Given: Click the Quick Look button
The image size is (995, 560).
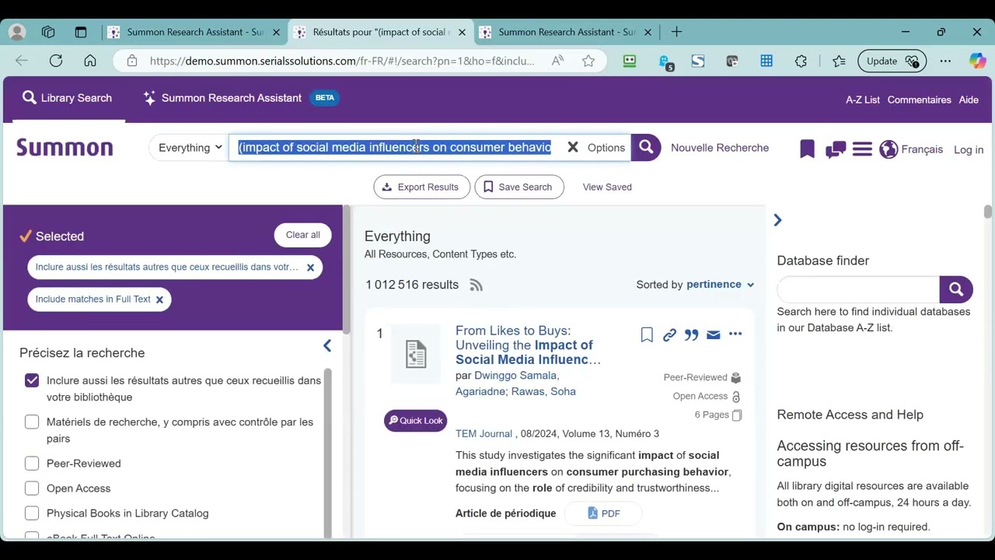Looking at the screenshot, I should tap(416, 421).
